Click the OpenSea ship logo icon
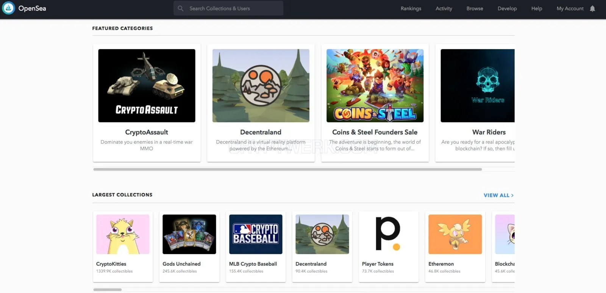The width and height of the screenshot is (606, 293). pos(8,8)
